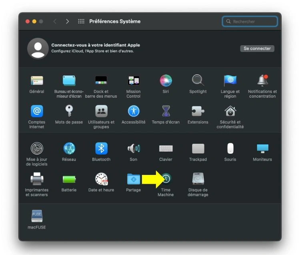This screenshot has width=300, height=255.
Task: Click the Apple ID user avatar
Action: point(38,48)
